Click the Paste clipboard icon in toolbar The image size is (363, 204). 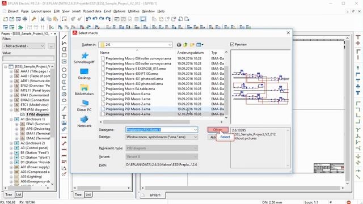pyautogui.click(x=56, y=19)
